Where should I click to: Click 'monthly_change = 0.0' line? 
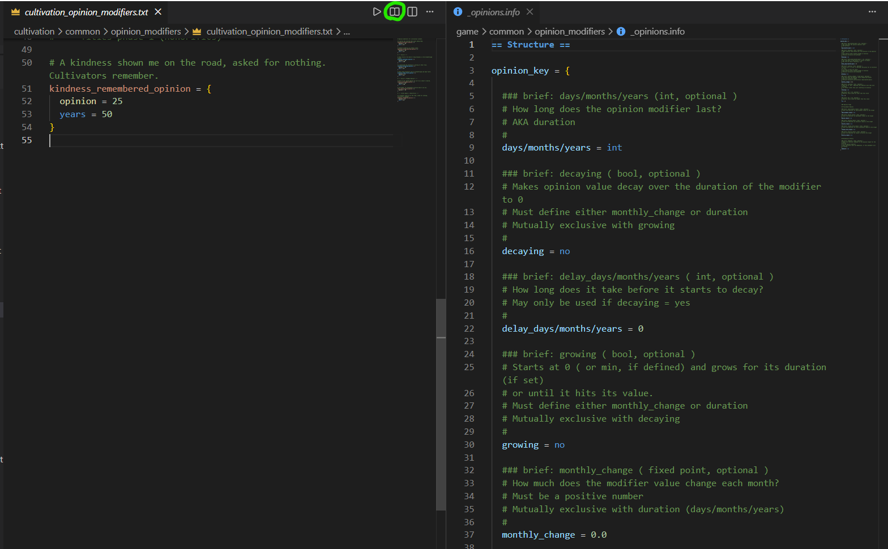(x=554, y=535)
